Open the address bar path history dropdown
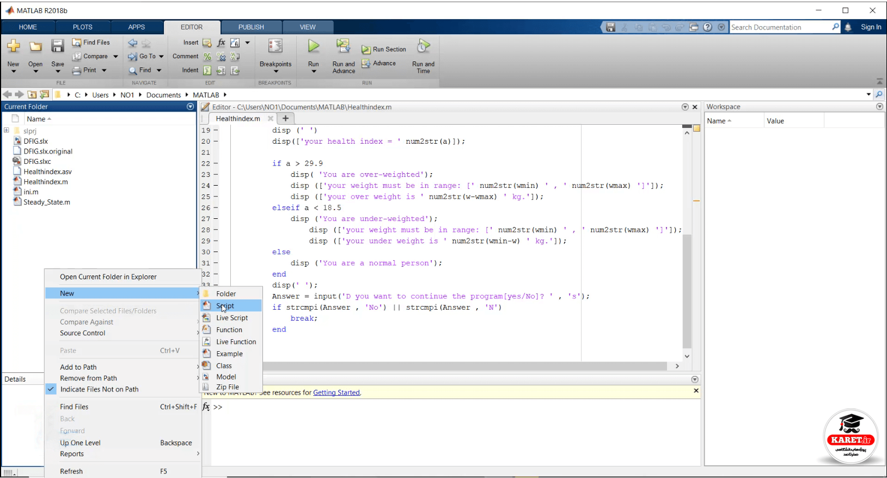The height and width of the screenshot is (478, 887). (868, 95)
